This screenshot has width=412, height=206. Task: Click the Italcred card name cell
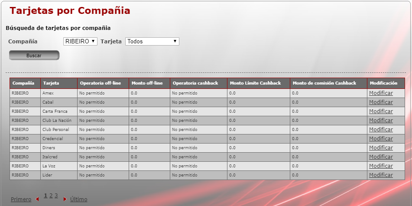(59, 157)
